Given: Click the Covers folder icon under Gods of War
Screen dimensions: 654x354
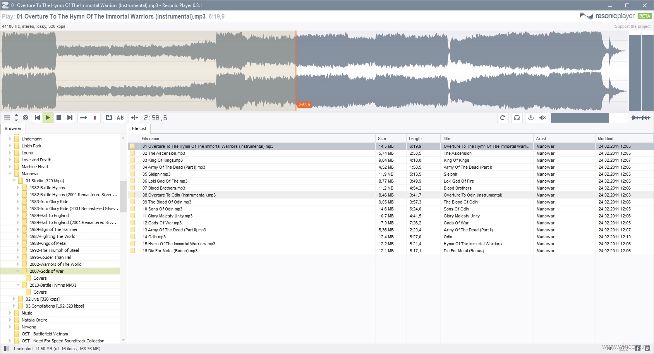Looking at the screenshot, I should point(28,278).
